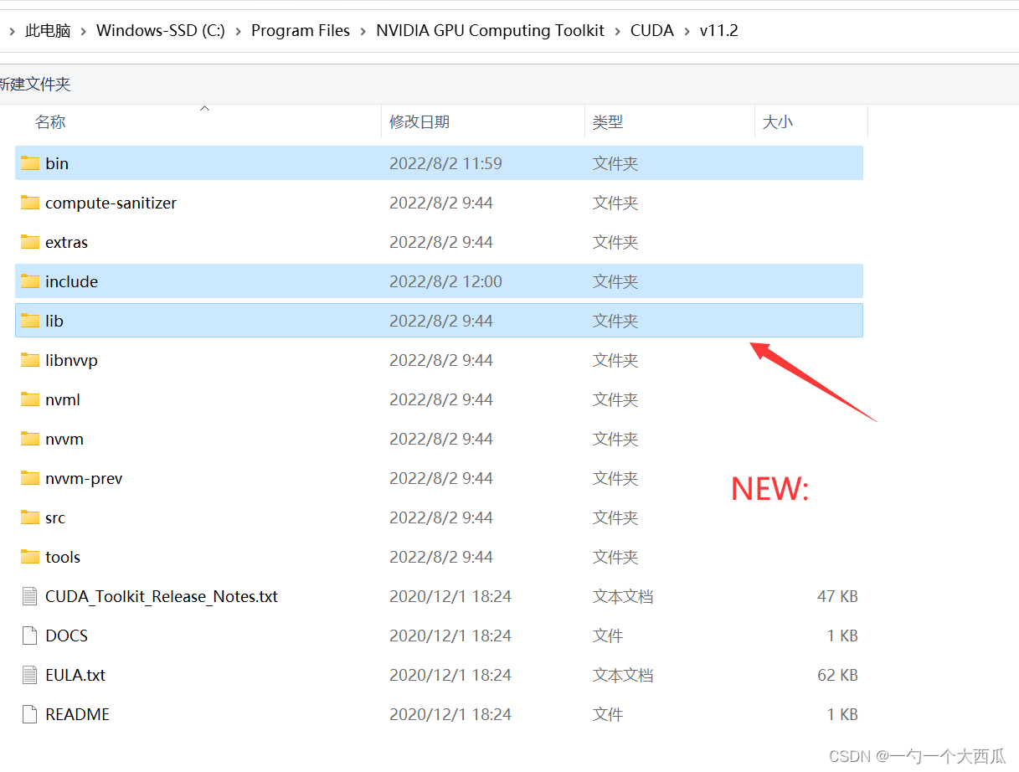Expand chevron after NVIDIA GPU Computing Toolkit

[x=618, y=31]
